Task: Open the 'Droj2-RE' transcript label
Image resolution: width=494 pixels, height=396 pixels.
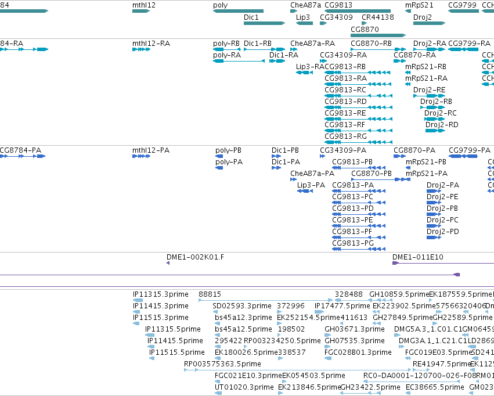Action: click(x=430, y=90)
